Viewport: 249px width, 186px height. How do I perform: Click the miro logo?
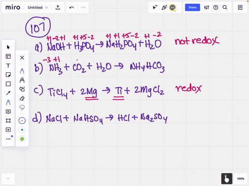(x=13, y=7)
